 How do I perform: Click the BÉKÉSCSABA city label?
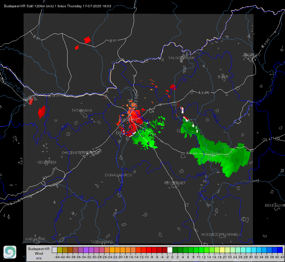275,205
